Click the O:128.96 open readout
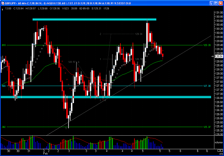 coord(55,9)
